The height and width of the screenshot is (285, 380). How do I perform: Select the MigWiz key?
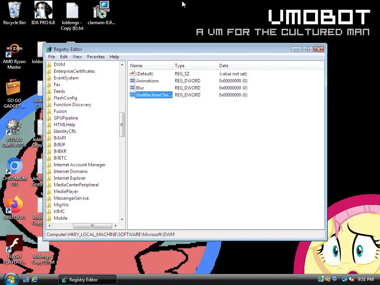pyautogui.click(x=61, y=205)
